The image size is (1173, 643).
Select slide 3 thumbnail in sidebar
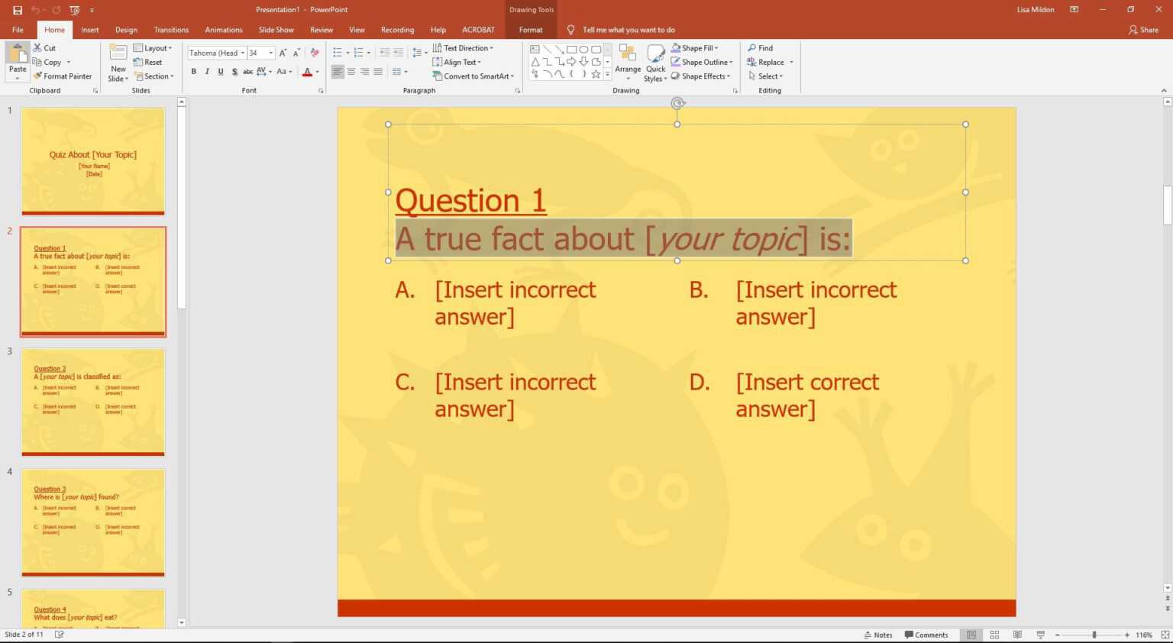(93, 401)
